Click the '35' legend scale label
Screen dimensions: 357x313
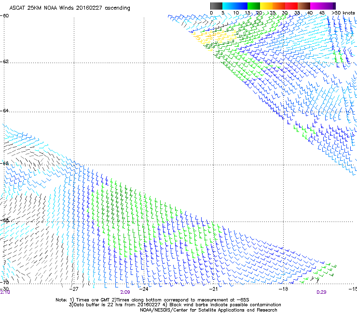tap(297, 13)
